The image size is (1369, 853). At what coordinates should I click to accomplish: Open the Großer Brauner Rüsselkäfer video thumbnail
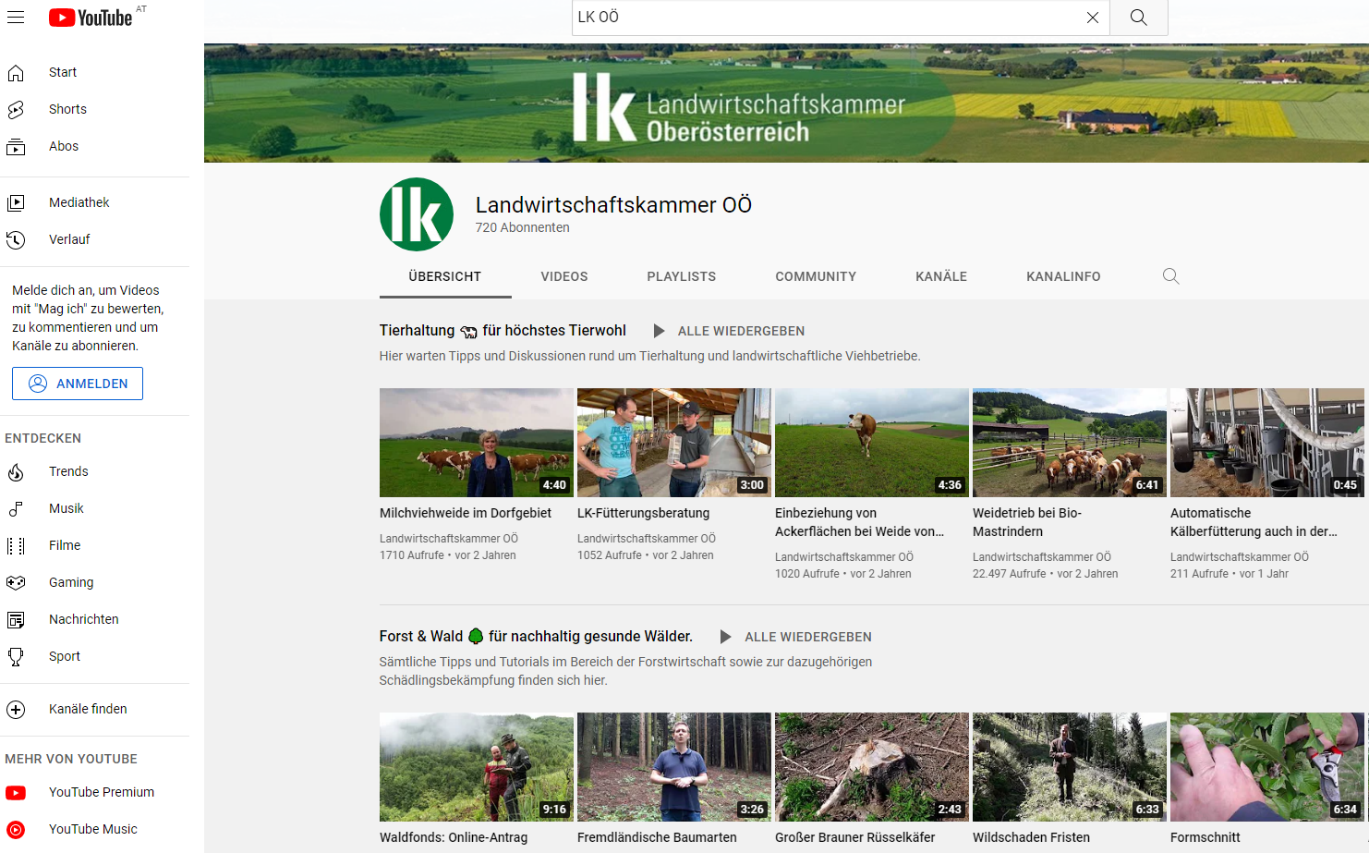[x=871, y=766]
